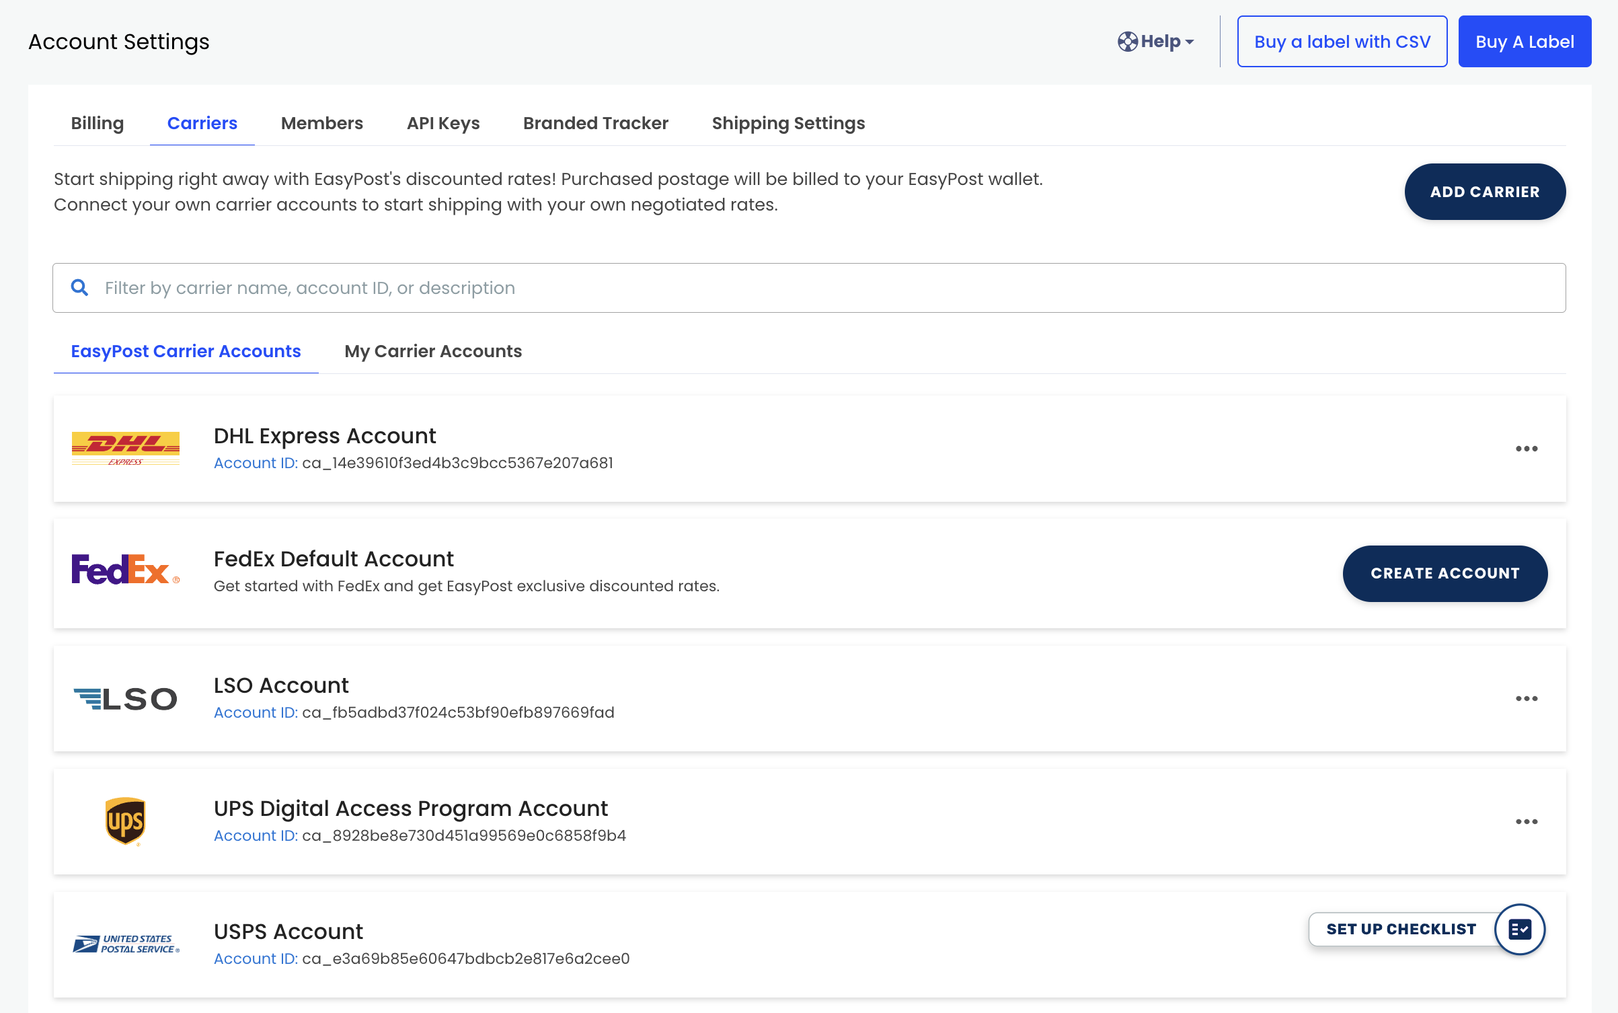Click the FedEx logo
This screenshot has width=1618, height=1013.
click(x=126, y=570)
